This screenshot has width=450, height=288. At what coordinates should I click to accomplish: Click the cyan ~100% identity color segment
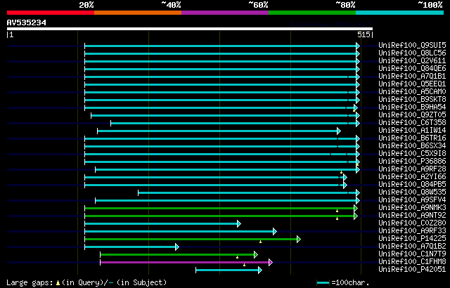(x=400, y=13)
